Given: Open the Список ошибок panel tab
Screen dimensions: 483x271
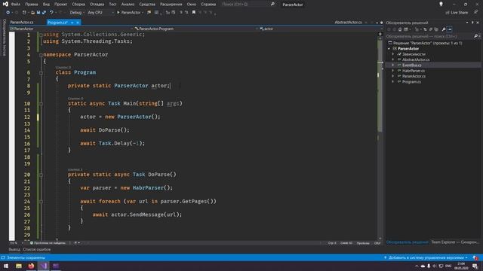Looking at the screenshot, I should point(37,249).
